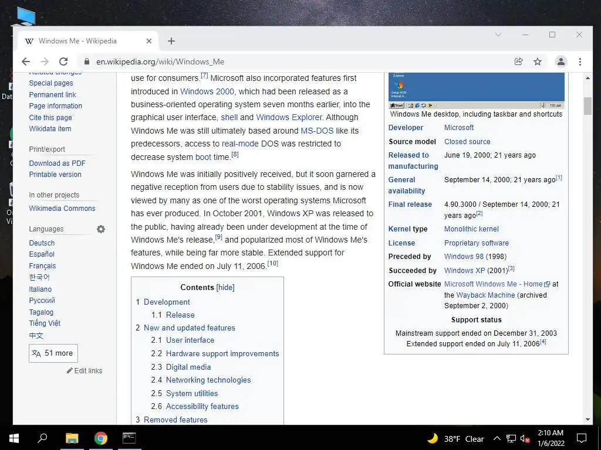Open Proprietary software link

coord(477,243)
